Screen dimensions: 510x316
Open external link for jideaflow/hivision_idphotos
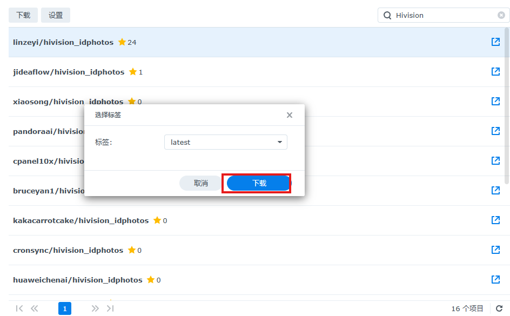point(495,72)
